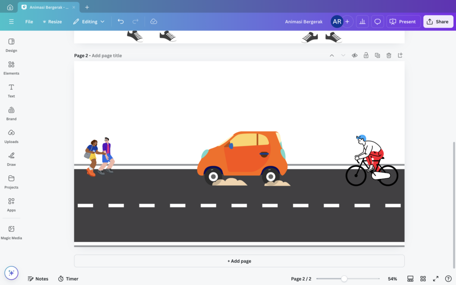Open the Editing mode dropdown

[x=89, y=21]
